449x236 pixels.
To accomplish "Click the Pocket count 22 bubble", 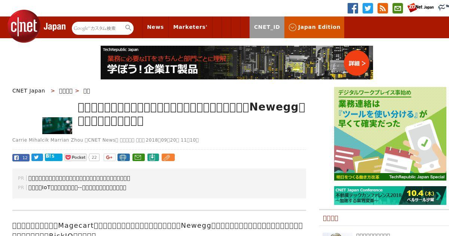I will (x=94, y=157).
